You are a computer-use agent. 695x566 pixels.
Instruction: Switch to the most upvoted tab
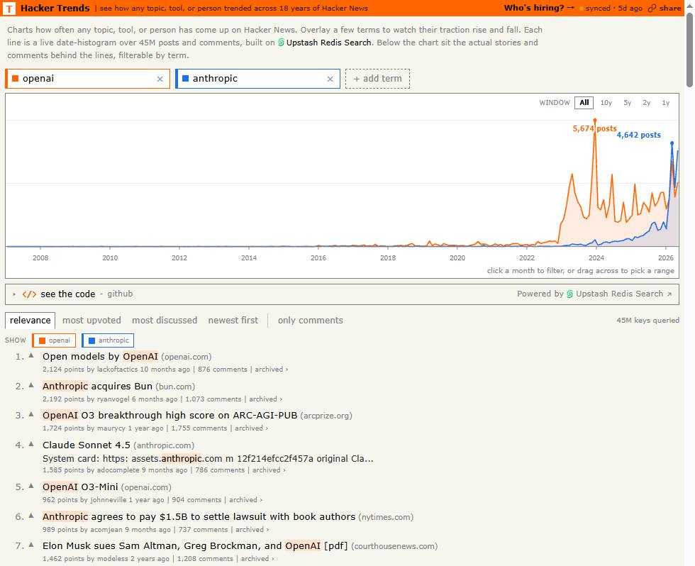[91, 321]
